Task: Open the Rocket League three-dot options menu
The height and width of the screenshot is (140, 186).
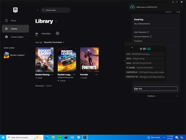Action: click(x=74, y=75)
